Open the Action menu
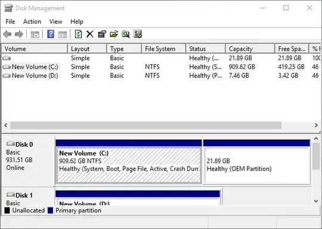322x229 pixels. pyautogui.click(x=32, y=21)
